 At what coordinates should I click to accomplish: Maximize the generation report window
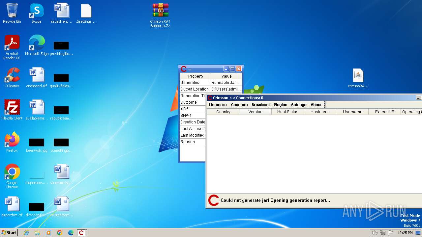coord(232,69)
